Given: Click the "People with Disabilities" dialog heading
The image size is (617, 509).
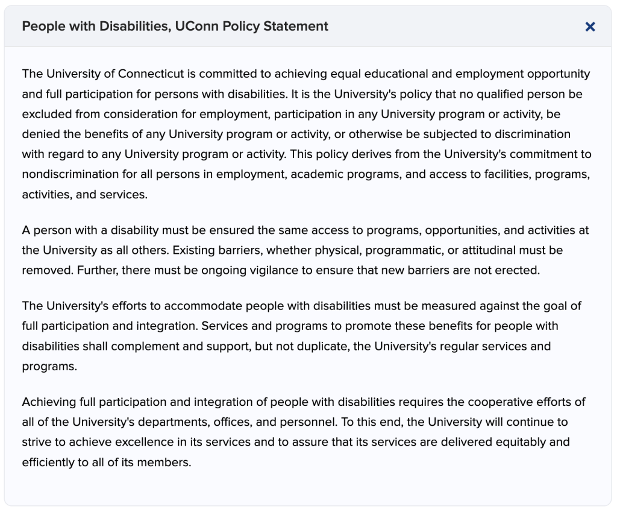Looking at the screenshot, I should (175, 26).
